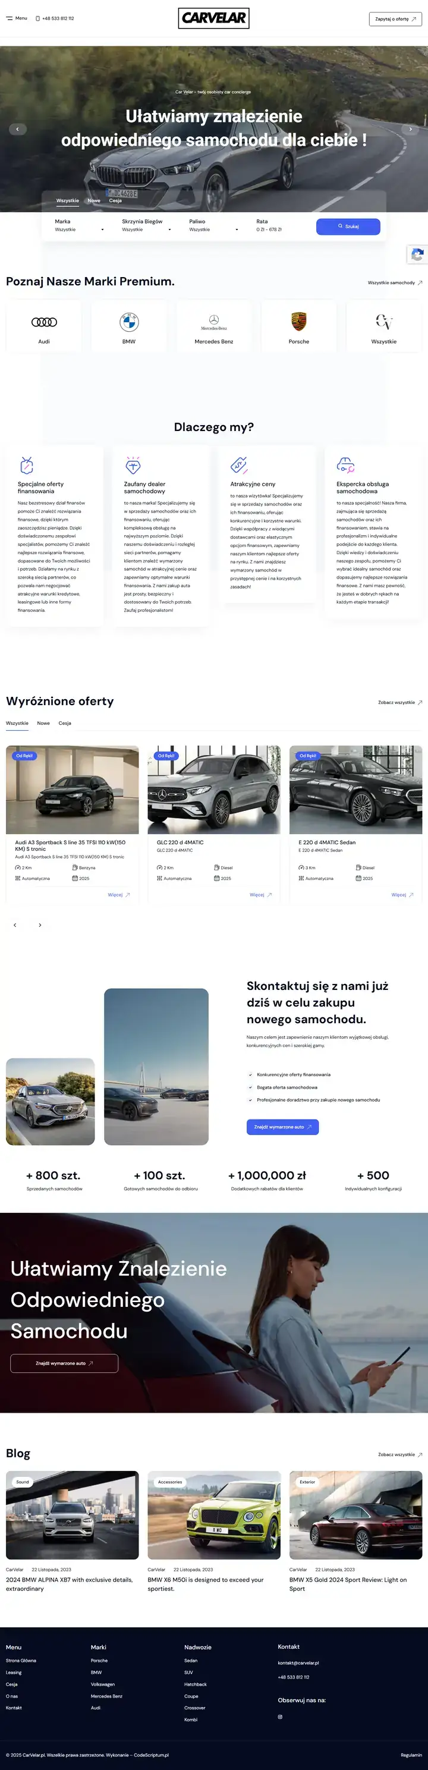Open Instagram icon in footer

click(279, 1716)
